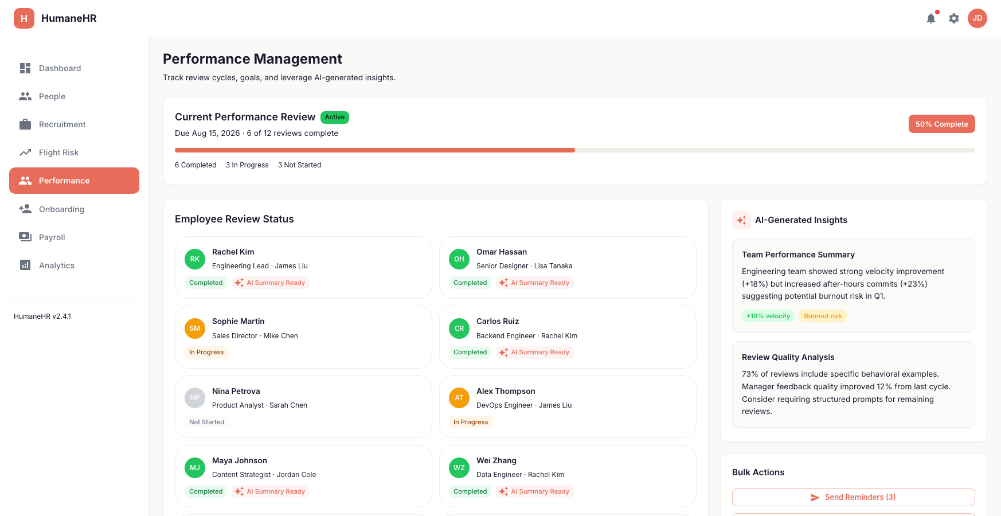
Task: Click the '3 Not Started' count
Action: click(x=299, y=165)
